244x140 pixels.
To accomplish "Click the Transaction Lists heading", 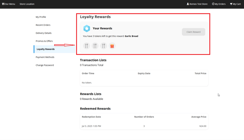I will click(93, 60).
